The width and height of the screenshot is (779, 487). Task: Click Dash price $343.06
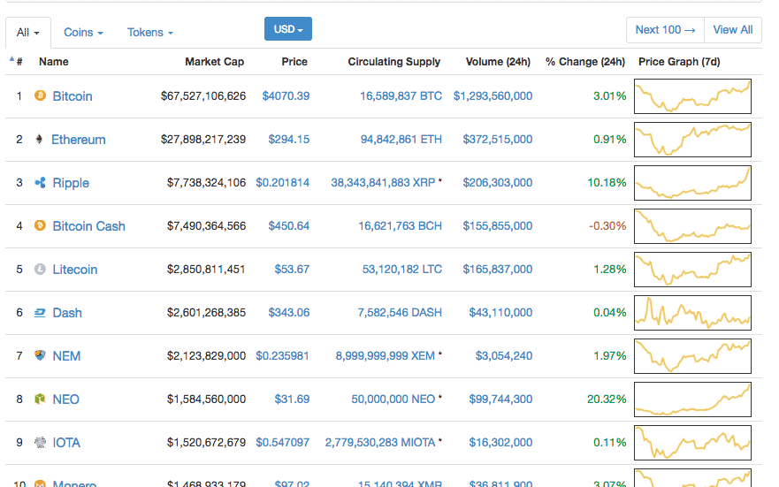coord(288,312)
